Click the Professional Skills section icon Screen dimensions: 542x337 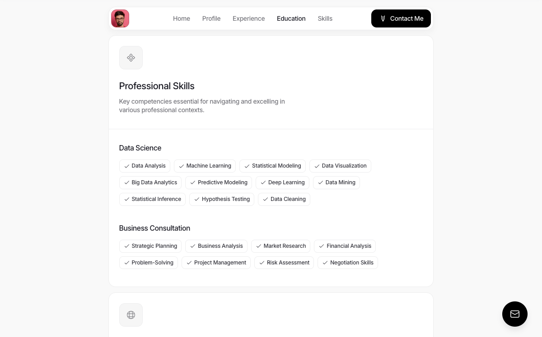point(131,58)
